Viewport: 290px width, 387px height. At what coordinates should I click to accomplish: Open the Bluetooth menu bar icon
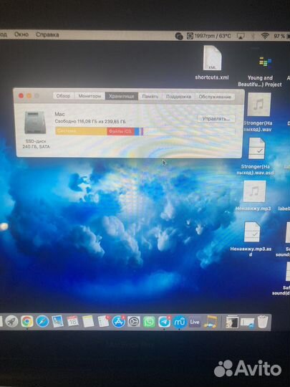tap(253, 37)
